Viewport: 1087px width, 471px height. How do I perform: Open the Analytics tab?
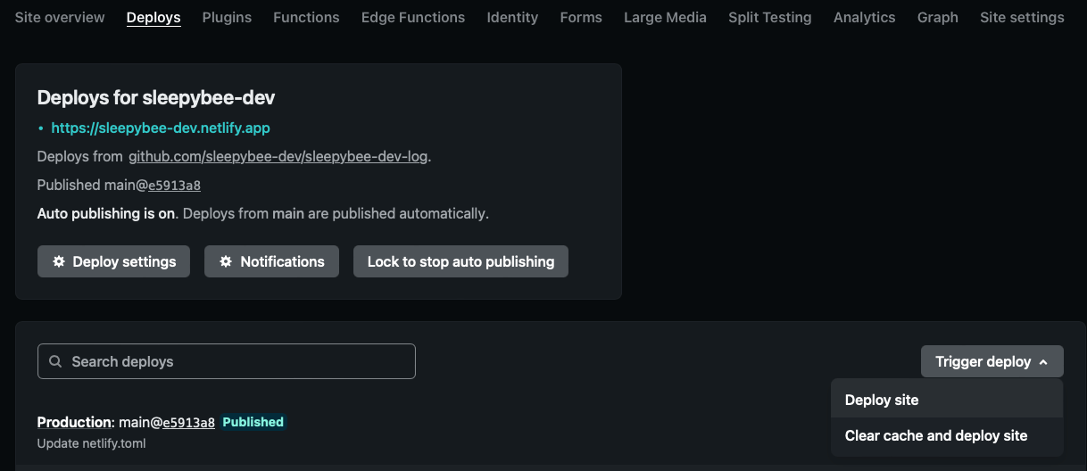coord(864,17)
